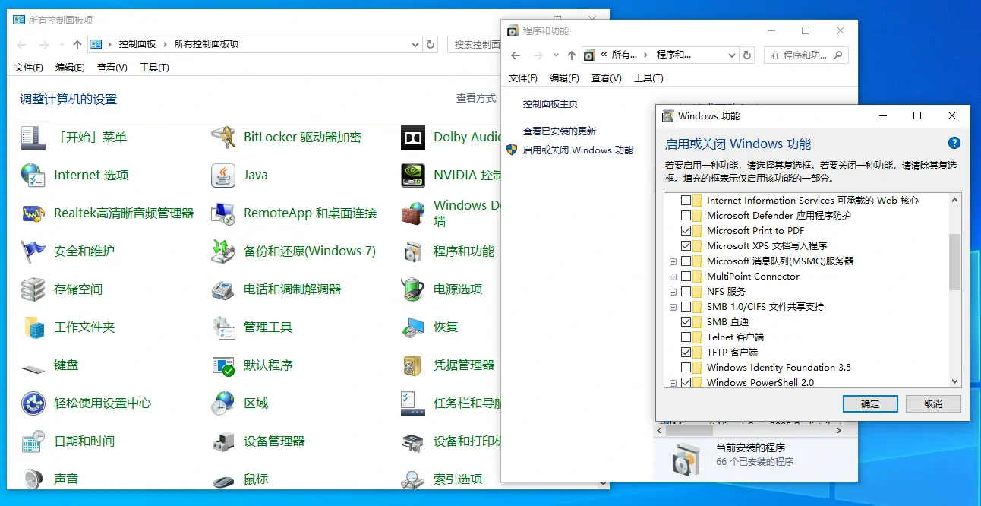Viewport: 981px width, 506px height.
Task: Open 声音 speaker icon
Action: pyautogui.click(x=33, y=479)
